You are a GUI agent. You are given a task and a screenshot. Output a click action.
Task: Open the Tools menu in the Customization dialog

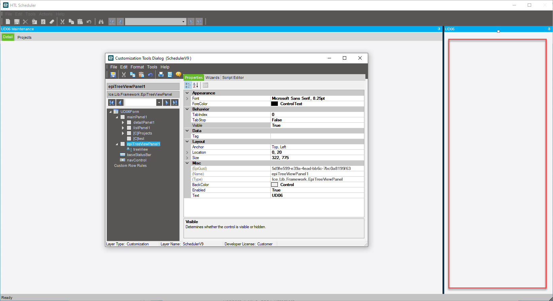pos(152,67)
